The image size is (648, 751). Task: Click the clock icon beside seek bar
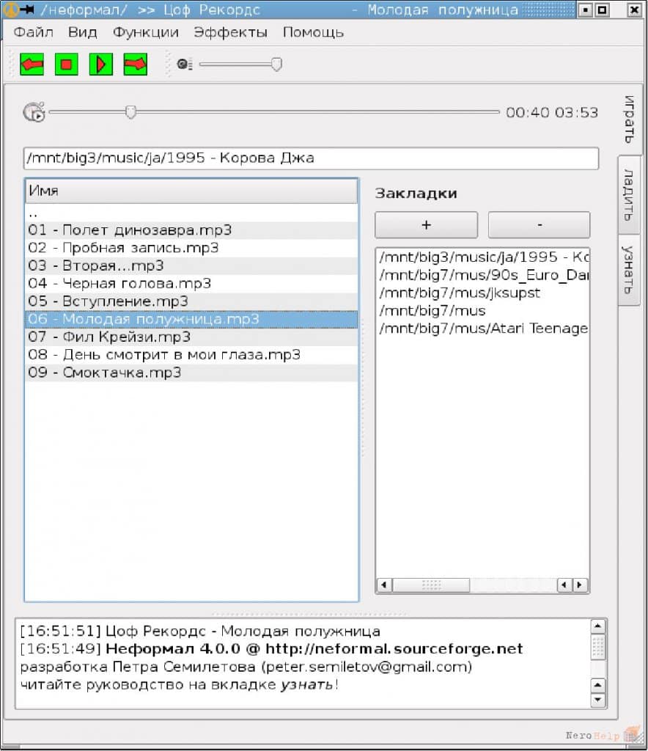(34, 112)
